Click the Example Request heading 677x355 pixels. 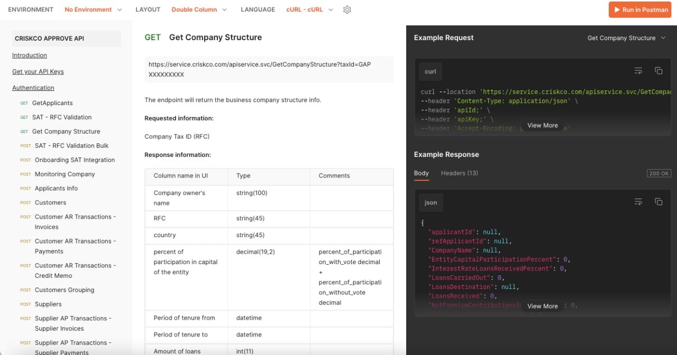[444, 38]
